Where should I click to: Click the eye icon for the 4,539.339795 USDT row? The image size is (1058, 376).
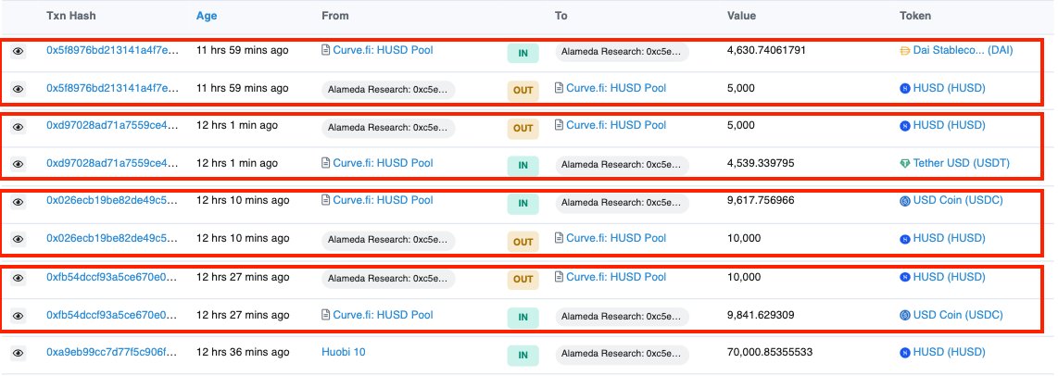(19, 164)
